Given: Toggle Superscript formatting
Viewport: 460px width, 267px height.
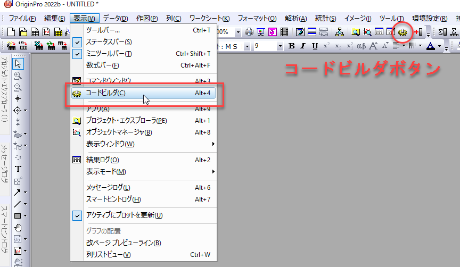Looking at the screenshot, I should click(326, 46).
